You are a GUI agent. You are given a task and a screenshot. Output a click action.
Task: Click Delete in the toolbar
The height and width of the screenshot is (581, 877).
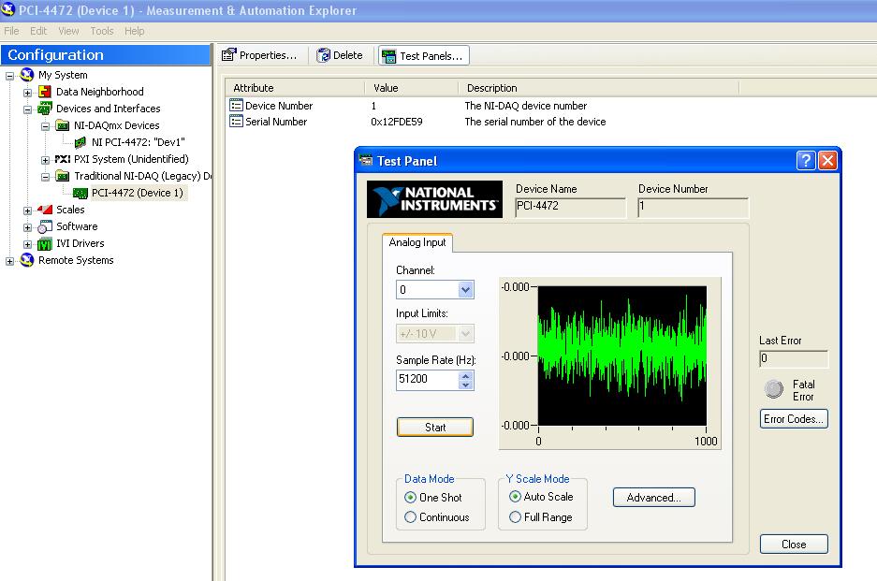tap(340, 55)
